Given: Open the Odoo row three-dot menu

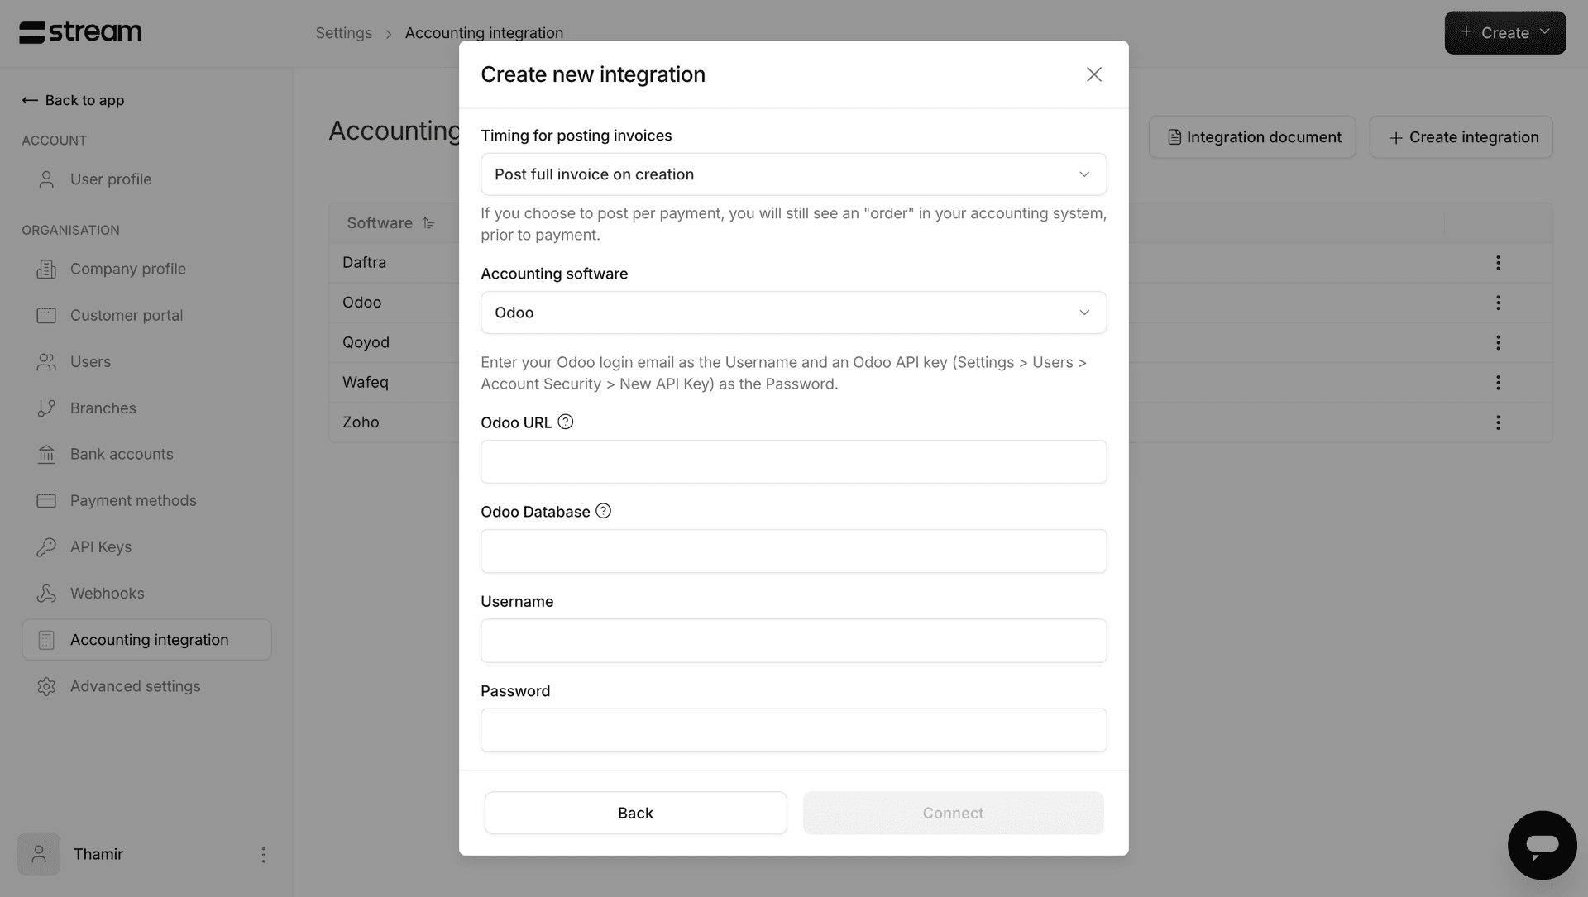Looking at the screenshot, I should point(1498,303).
